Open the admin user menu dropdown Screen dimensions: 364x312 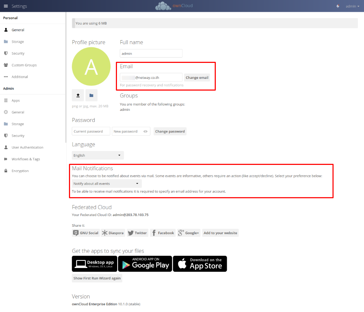tap(352, 6)
